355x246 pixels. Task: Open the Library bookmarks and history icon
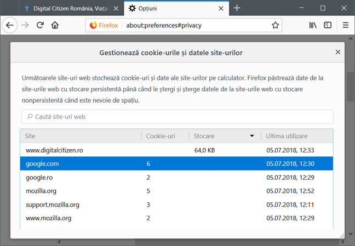313,25
